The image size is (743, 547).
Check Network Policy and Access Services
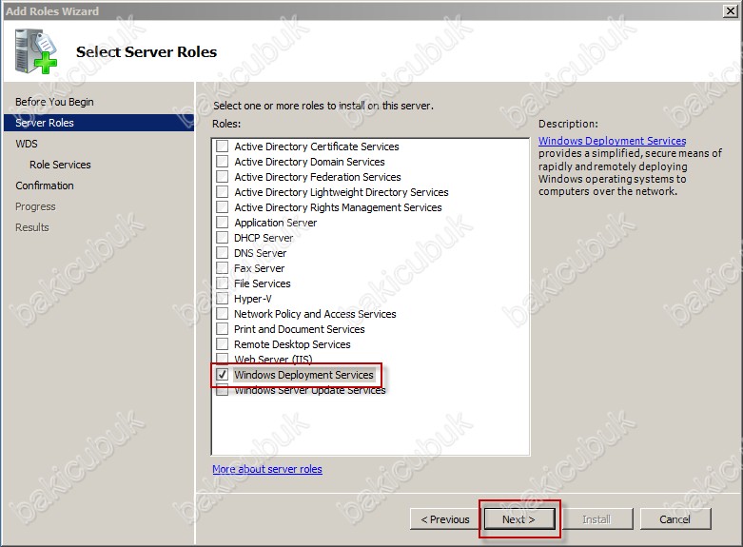[222, 313]
